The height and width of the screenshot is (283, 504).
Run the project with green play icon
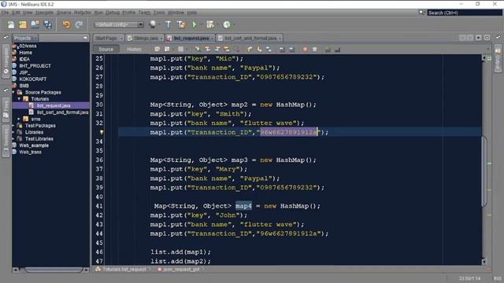click(x=195, y=24)
